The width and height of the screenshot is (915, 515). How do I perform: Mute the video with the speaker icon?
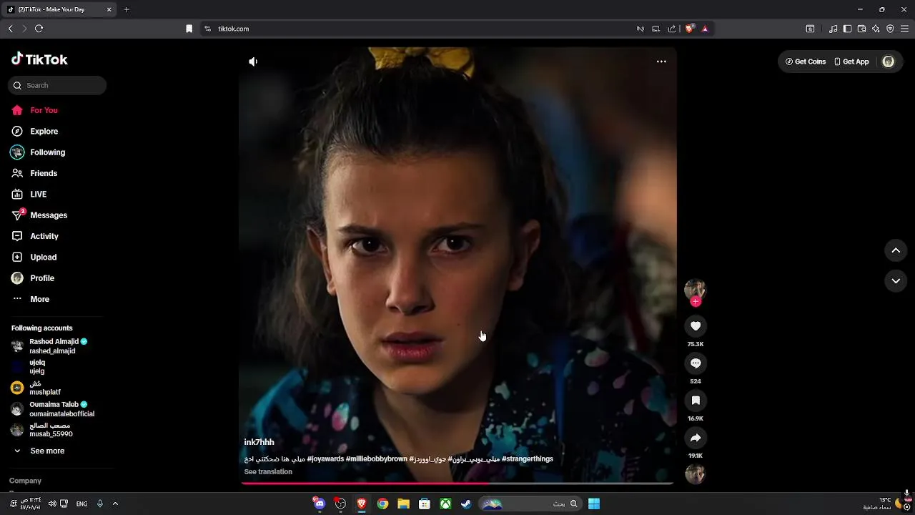(253, 62)
